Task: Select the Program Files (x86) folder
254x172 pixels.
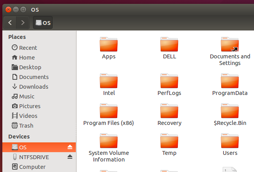Action: pos(109,111)
